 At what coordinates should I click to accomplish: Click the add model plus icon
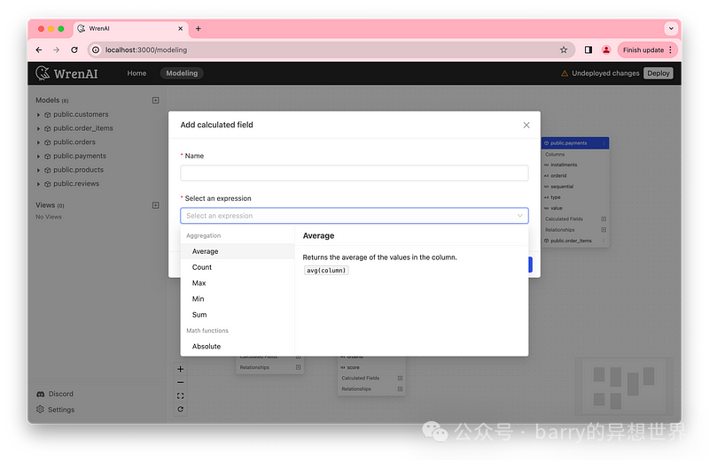156,101
